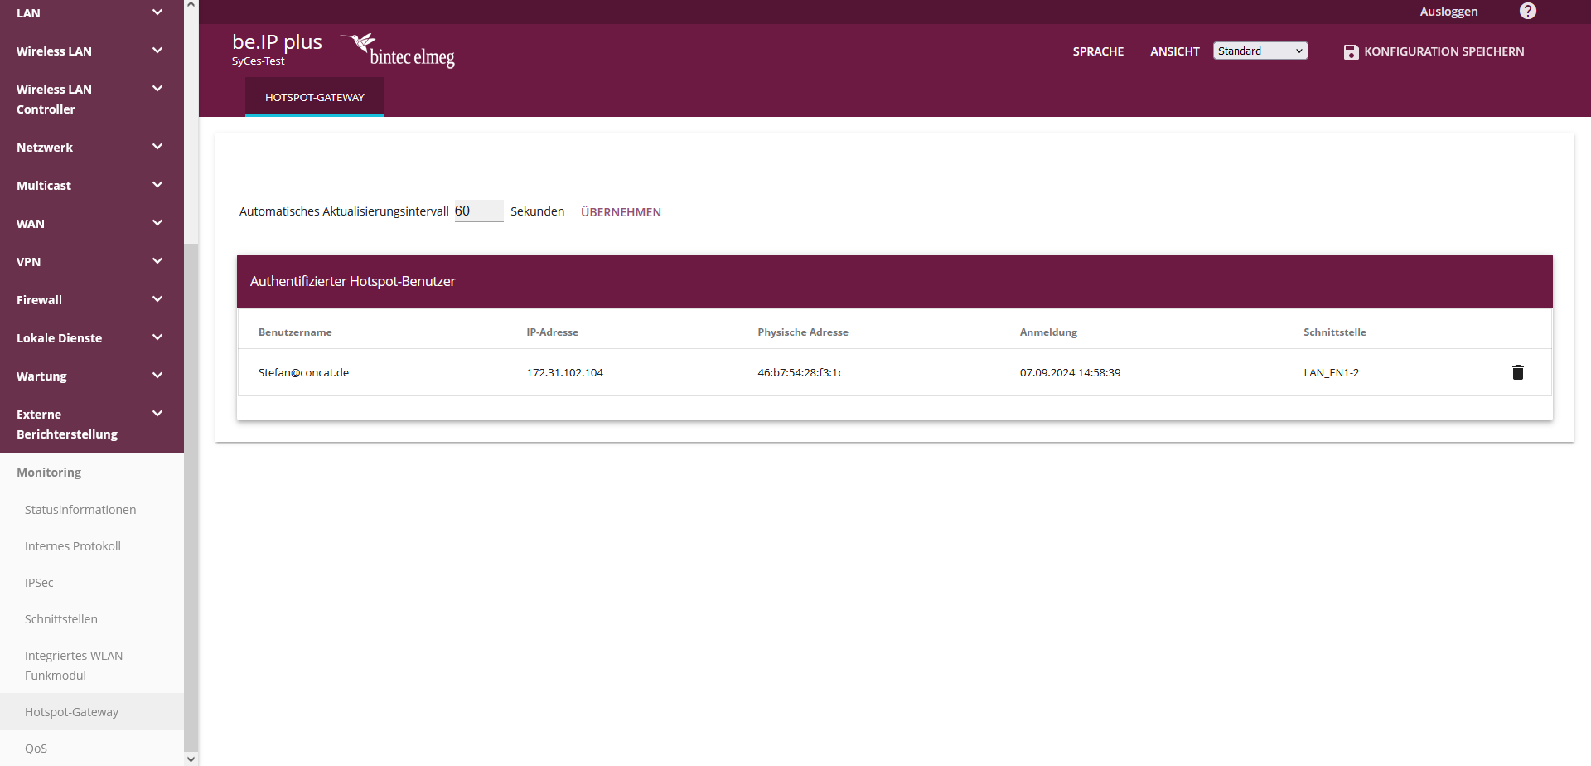The width and height of the screenshot is (1591, 766).
Task: Click the IP-Adresse column header
Action: pyautogui.click(x=553, y=332)
